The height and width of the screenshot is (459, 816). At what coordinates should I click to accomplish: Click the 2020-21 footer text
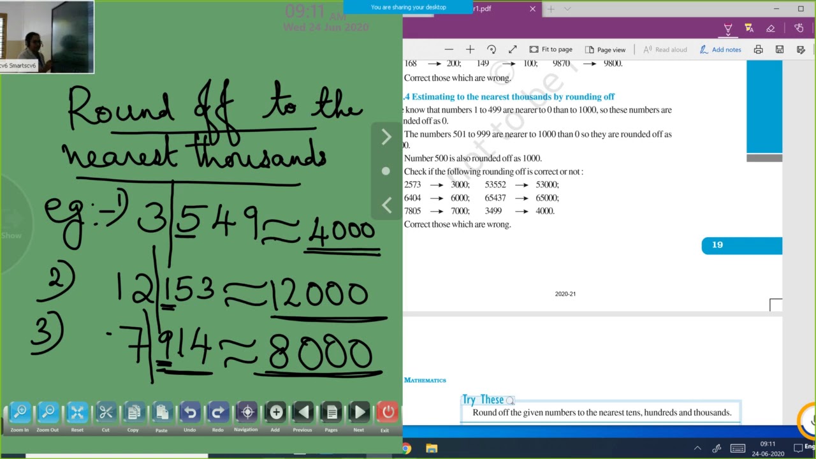(565, 294)
